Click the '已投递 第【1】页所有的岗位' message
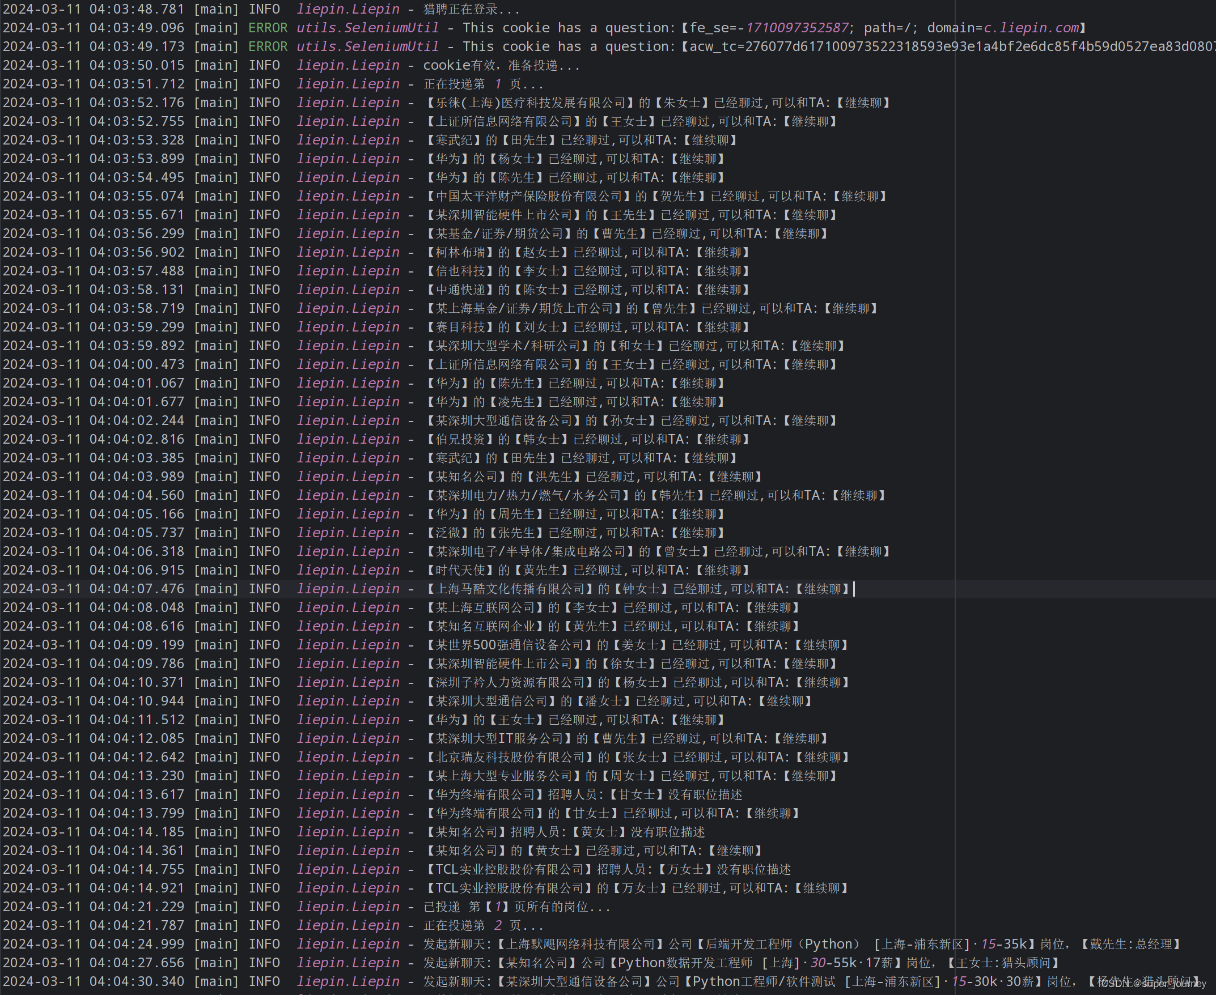Viewport: 1216px width, 995px height. (x=516, y=907)
